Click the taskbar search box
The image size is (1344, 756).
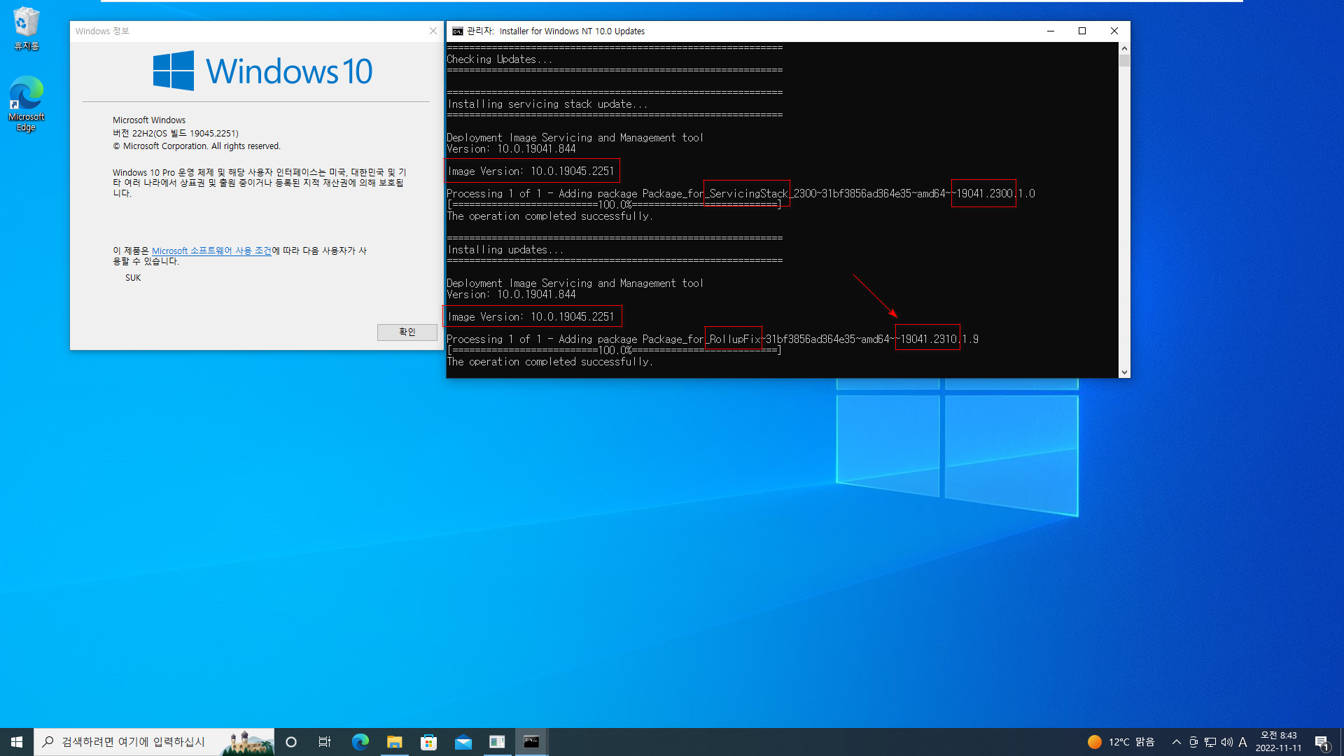point(154,742)
